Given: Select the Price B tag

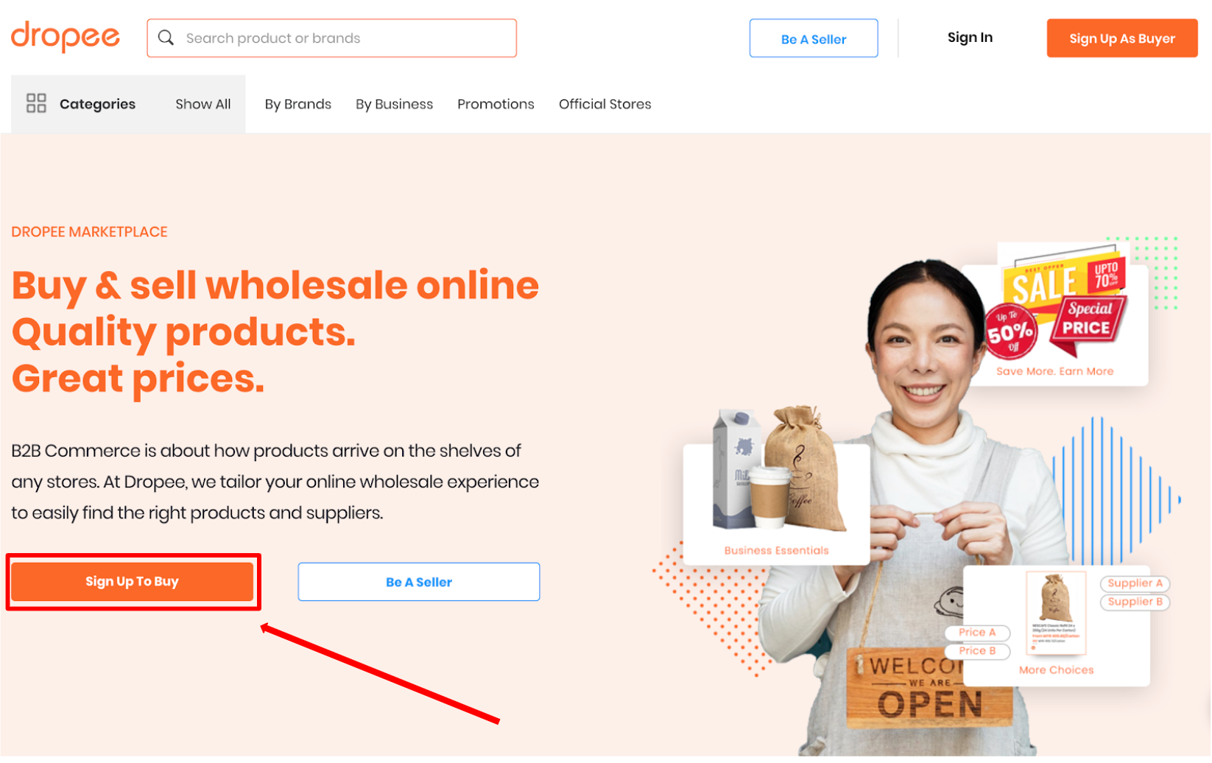Looking at the screenshot, I should coord(977,651).
